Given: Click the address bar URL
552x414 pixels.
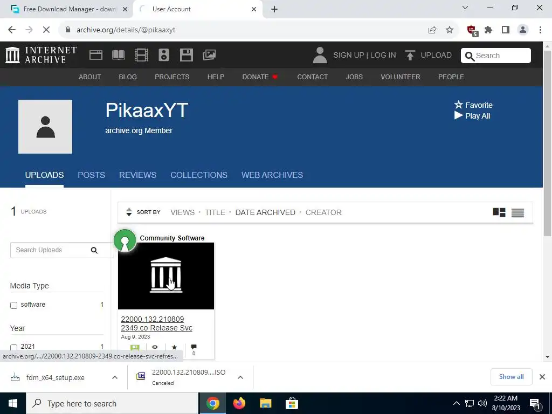Looking at the screenshot, I should click(x=126, y=30).
